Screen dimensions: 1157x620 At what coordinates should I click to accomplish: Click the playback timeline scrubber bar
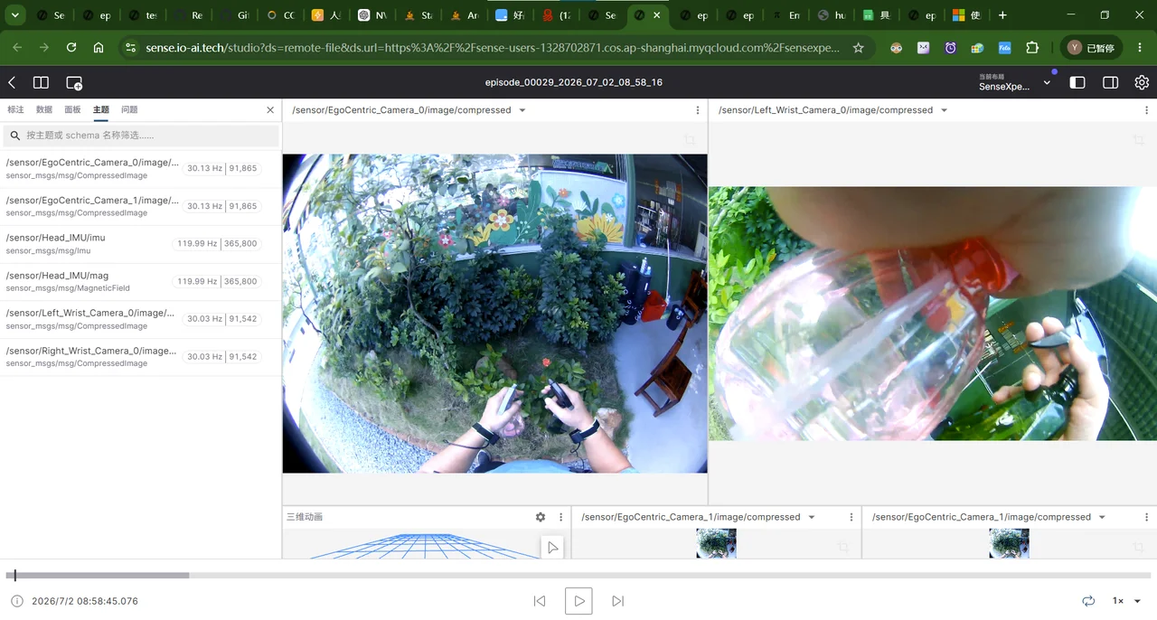[578, 575]
